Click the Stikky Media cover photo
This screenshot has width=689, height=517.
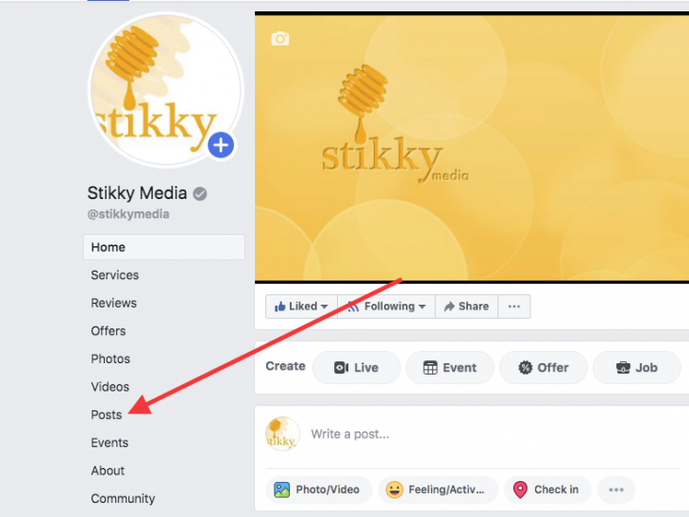coord(472,147)
